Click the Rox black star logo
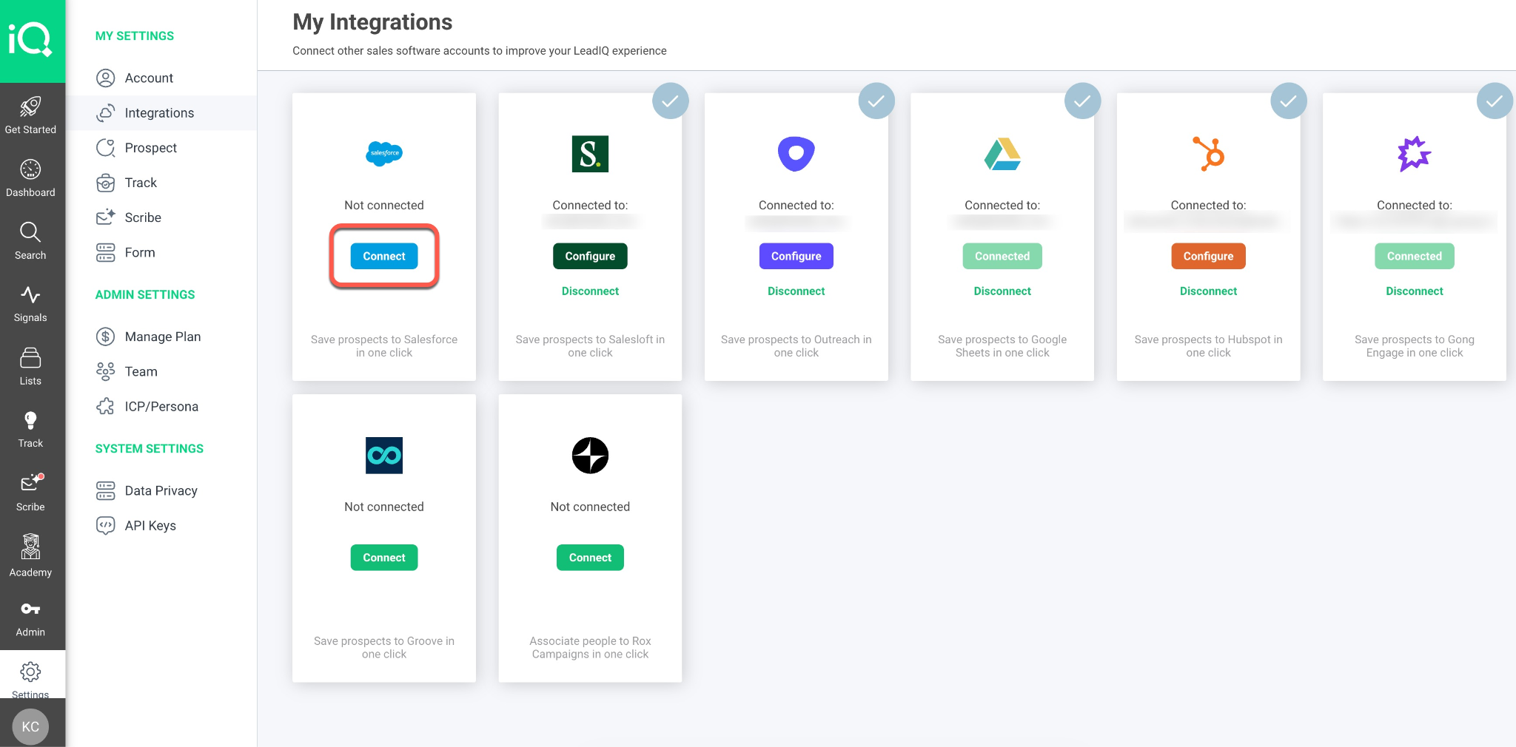 coord(590,456)
